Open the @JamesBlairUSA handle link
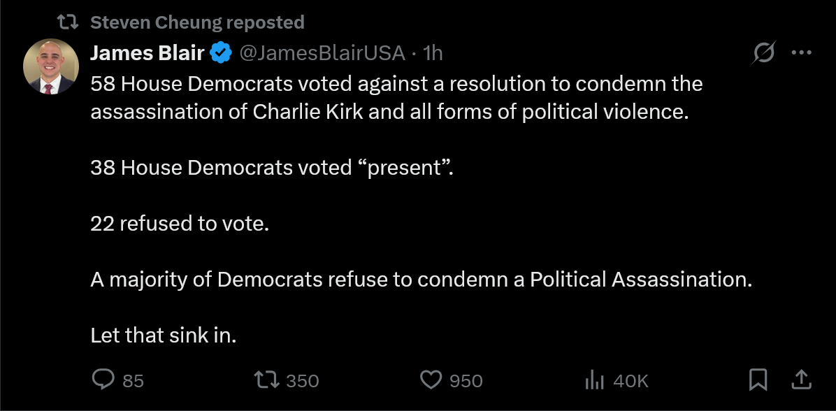The image size is (836, 411). (x=322, y=53)
